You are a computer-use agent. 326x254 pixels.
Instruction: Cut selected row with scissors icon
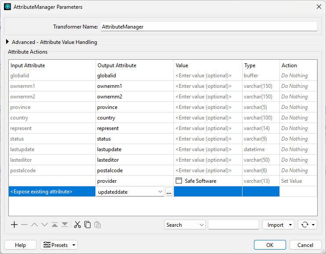(x=77, y=225)
